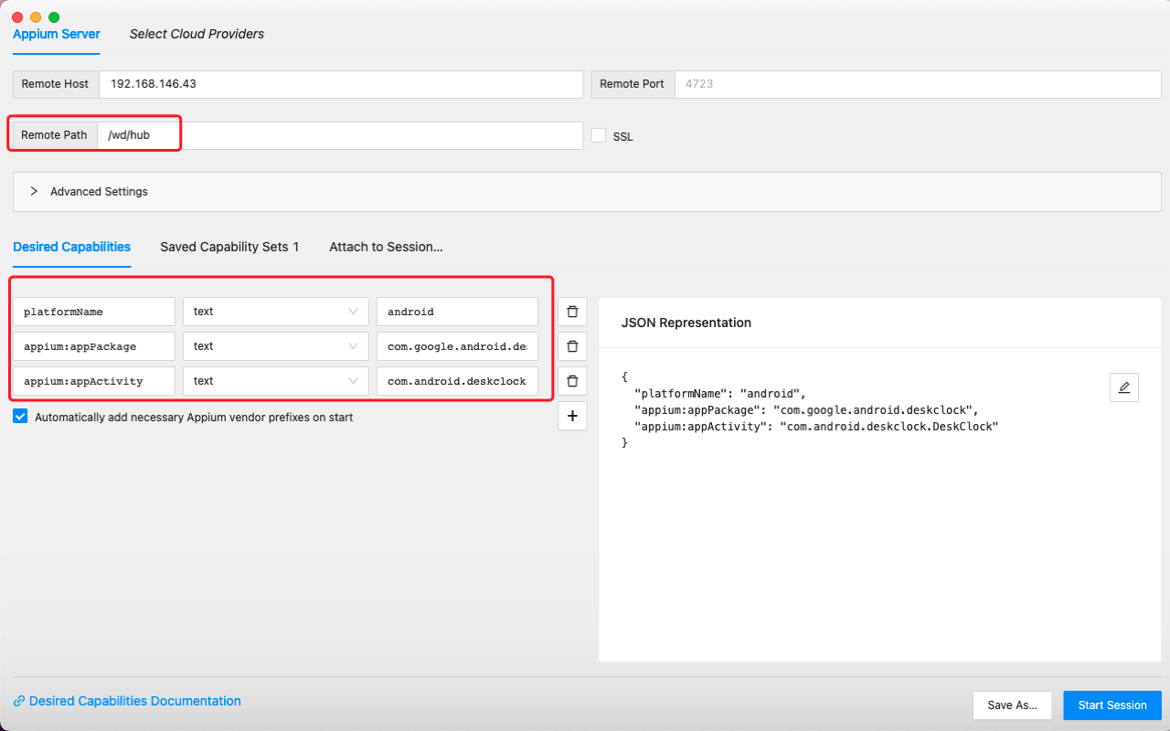
Task: Expand the Advanced Settings section
Action: [587, 192]
